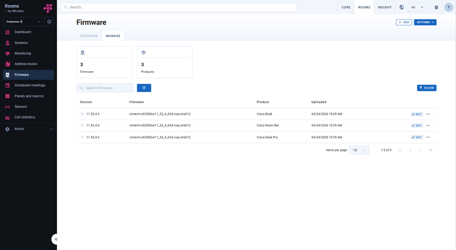Open more options for Cisco Room Bar row
Viewport: 456px width, 250px height.
pos(428,125)
